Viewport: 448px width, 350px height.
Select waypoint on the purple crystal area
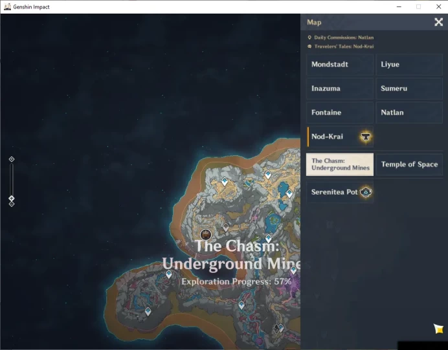[293, 270]
